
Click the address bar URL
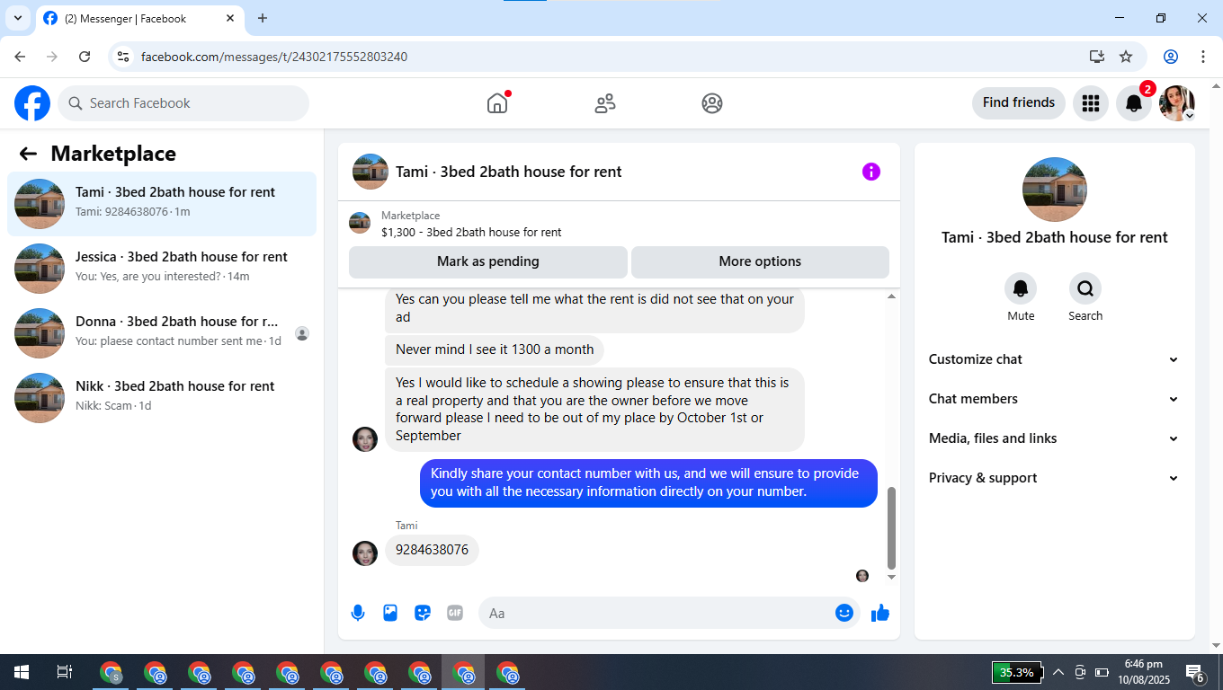pos(274,57)
